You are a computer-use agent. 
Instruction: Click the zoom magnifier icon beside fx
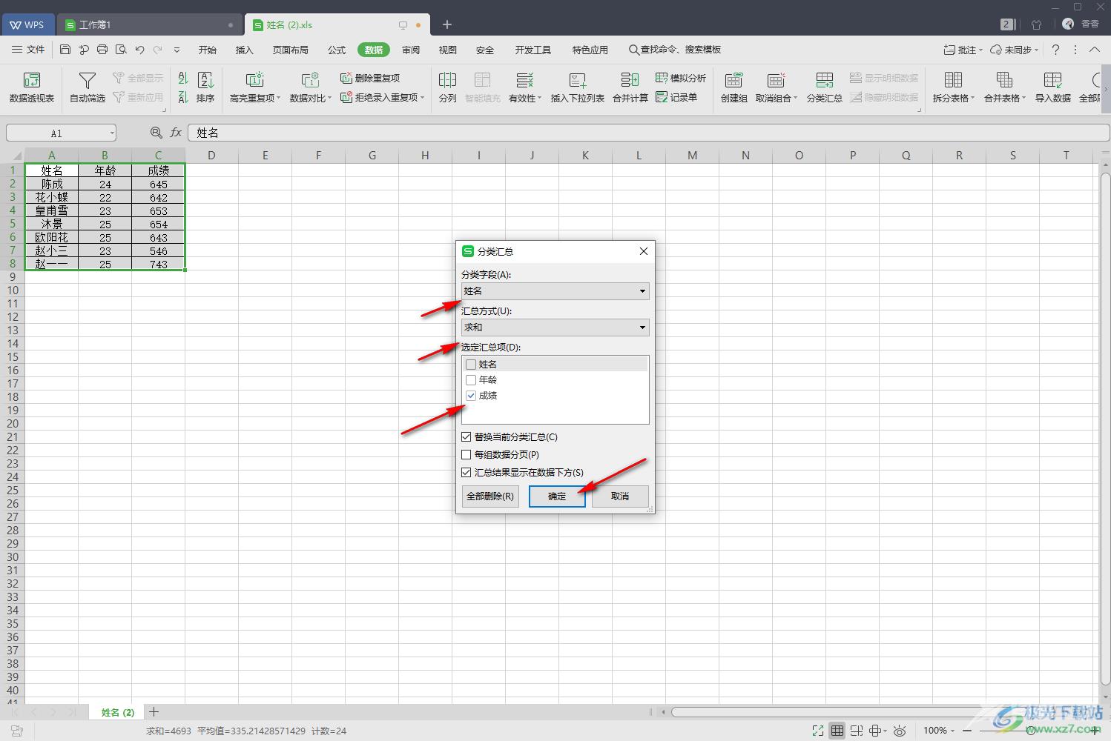point(156,133)
